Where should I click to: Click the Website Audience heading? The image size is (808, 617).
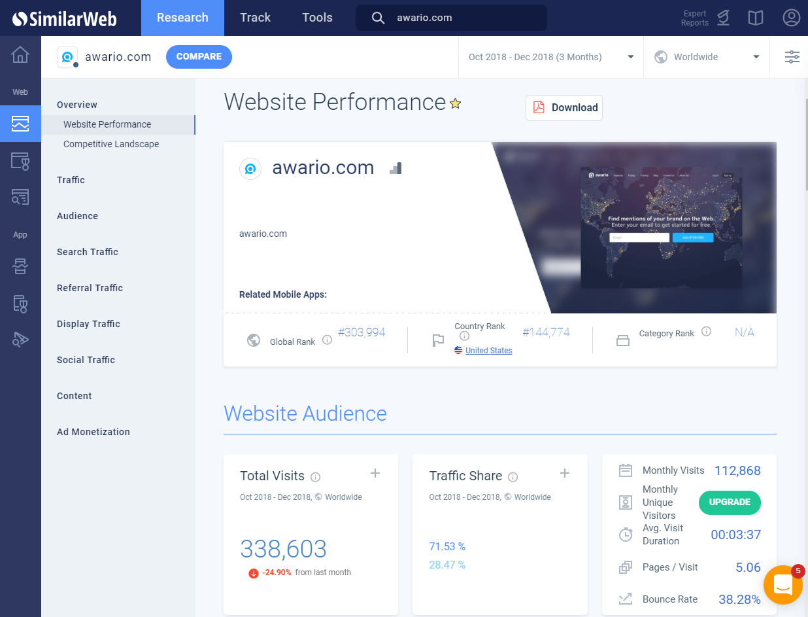(305, 414)
